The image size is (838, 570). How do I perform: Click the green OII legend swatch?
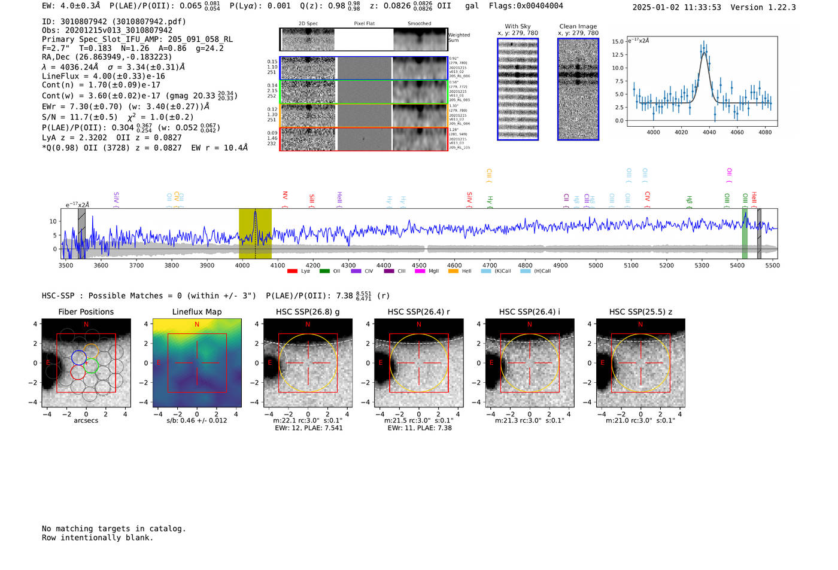click(324, 271)
